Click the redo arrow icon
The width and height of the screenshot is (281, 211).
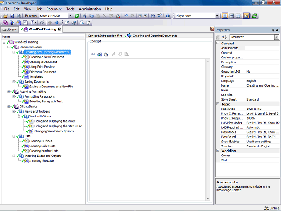coord(133,16)
